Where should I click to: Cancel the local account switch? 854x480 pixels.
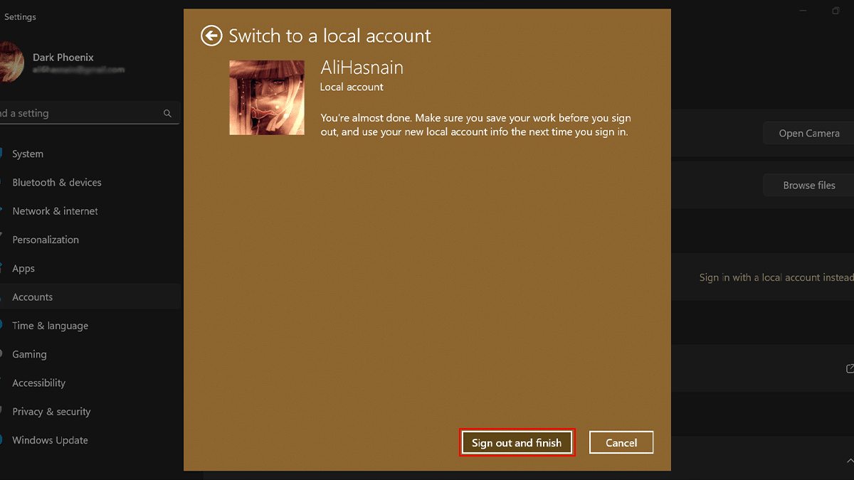tap(621, 442)
